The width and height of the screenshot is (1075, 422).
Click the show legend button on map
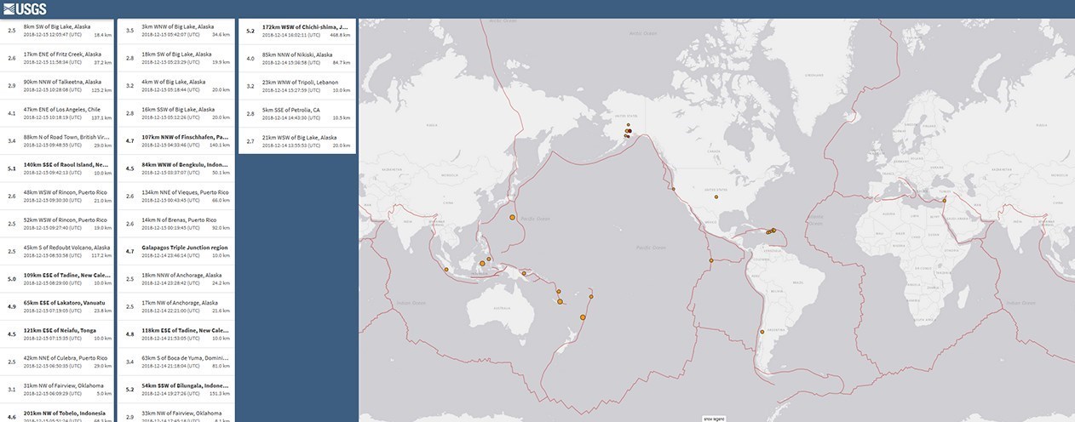pos(714,418)
